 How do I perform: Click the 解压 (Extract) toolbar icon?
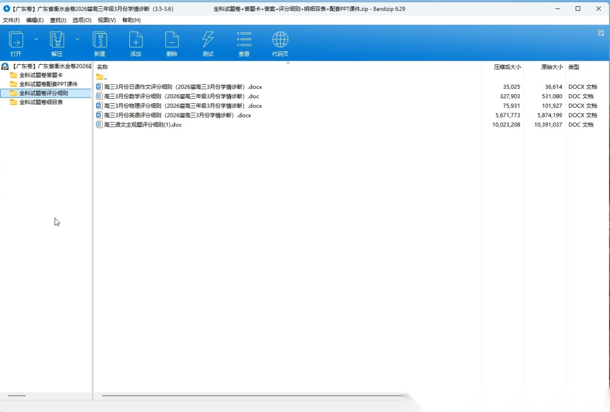pyautogui.click(x=57, y=40)
